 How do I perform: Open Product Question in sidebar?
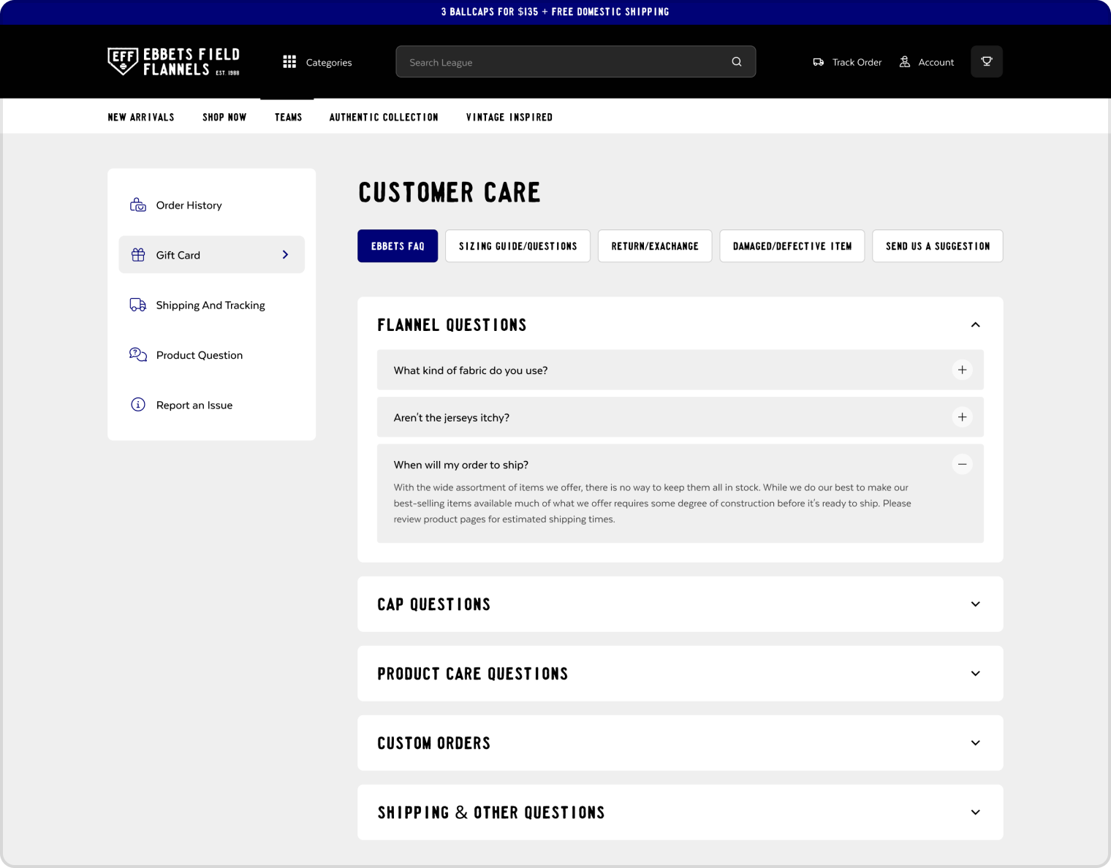click(212, 355)
